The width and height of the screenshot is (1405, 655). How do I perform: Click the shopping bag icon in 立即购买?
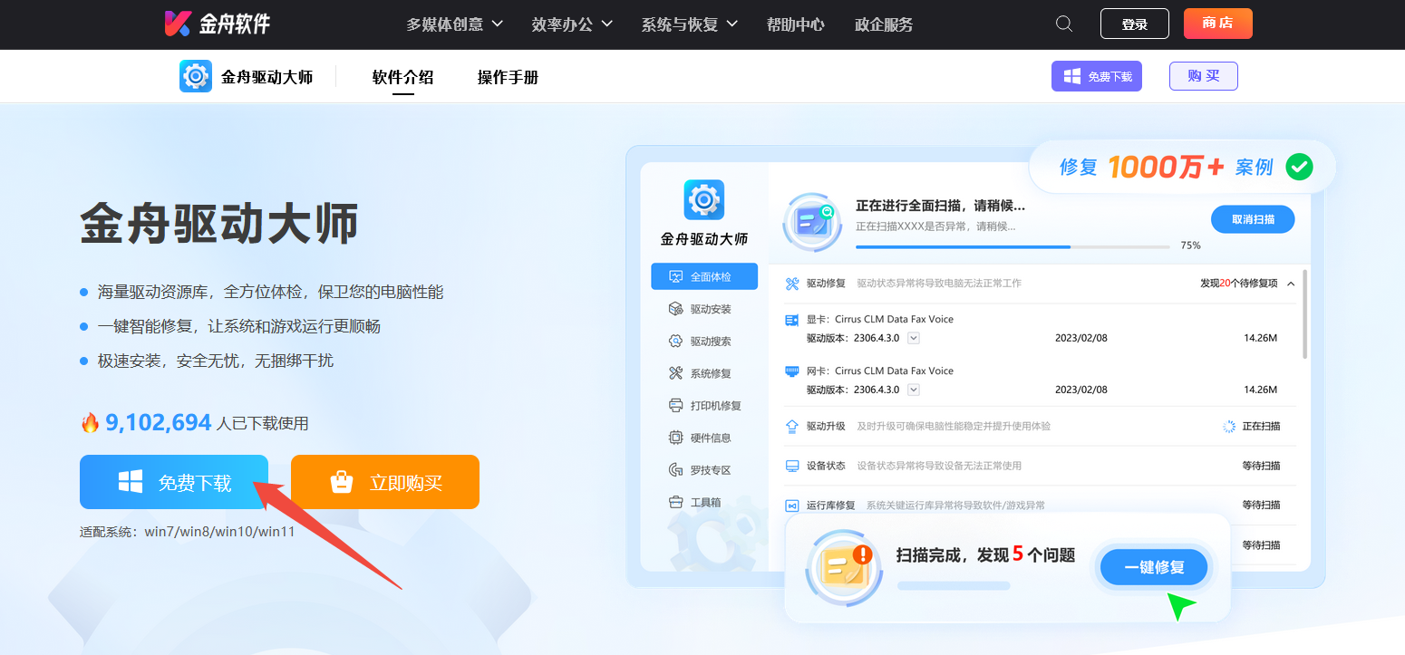(x=342, y=482)
